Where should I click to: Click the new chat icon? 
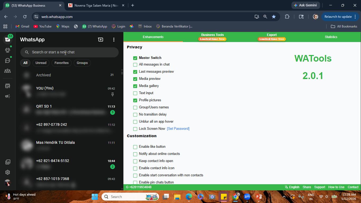(100, 39)
